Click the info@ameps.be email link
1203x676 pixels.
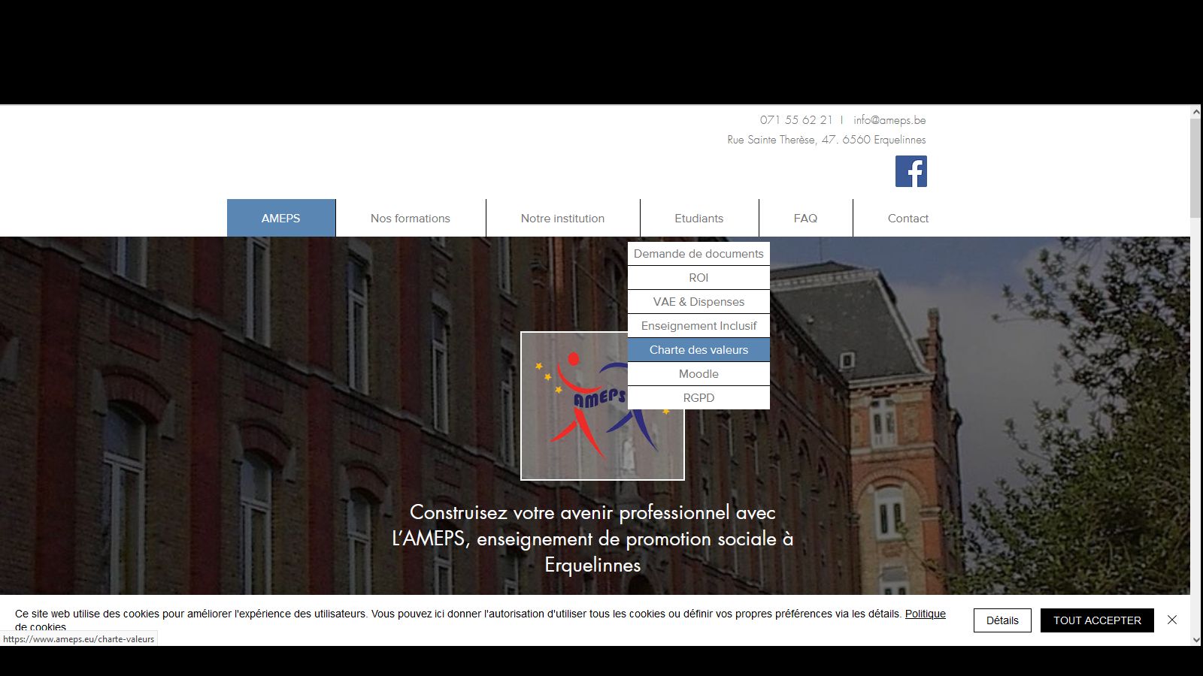[x=889, y=120]
